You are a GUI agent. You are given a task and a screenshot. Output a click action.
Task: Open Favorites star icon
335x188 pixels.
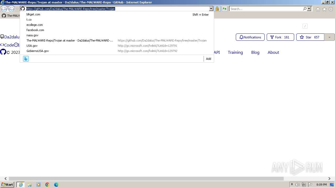[324, 9]
